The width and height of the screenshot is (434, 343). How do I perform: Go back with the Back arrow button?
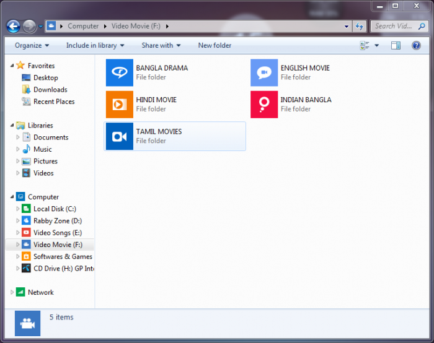(x=13, y=27)
